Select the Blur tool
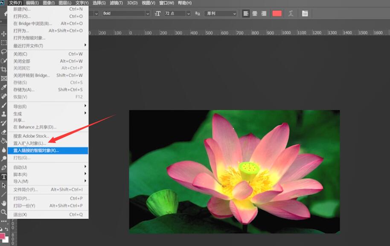The image size is (390, 246). click(x=4, y=150)
